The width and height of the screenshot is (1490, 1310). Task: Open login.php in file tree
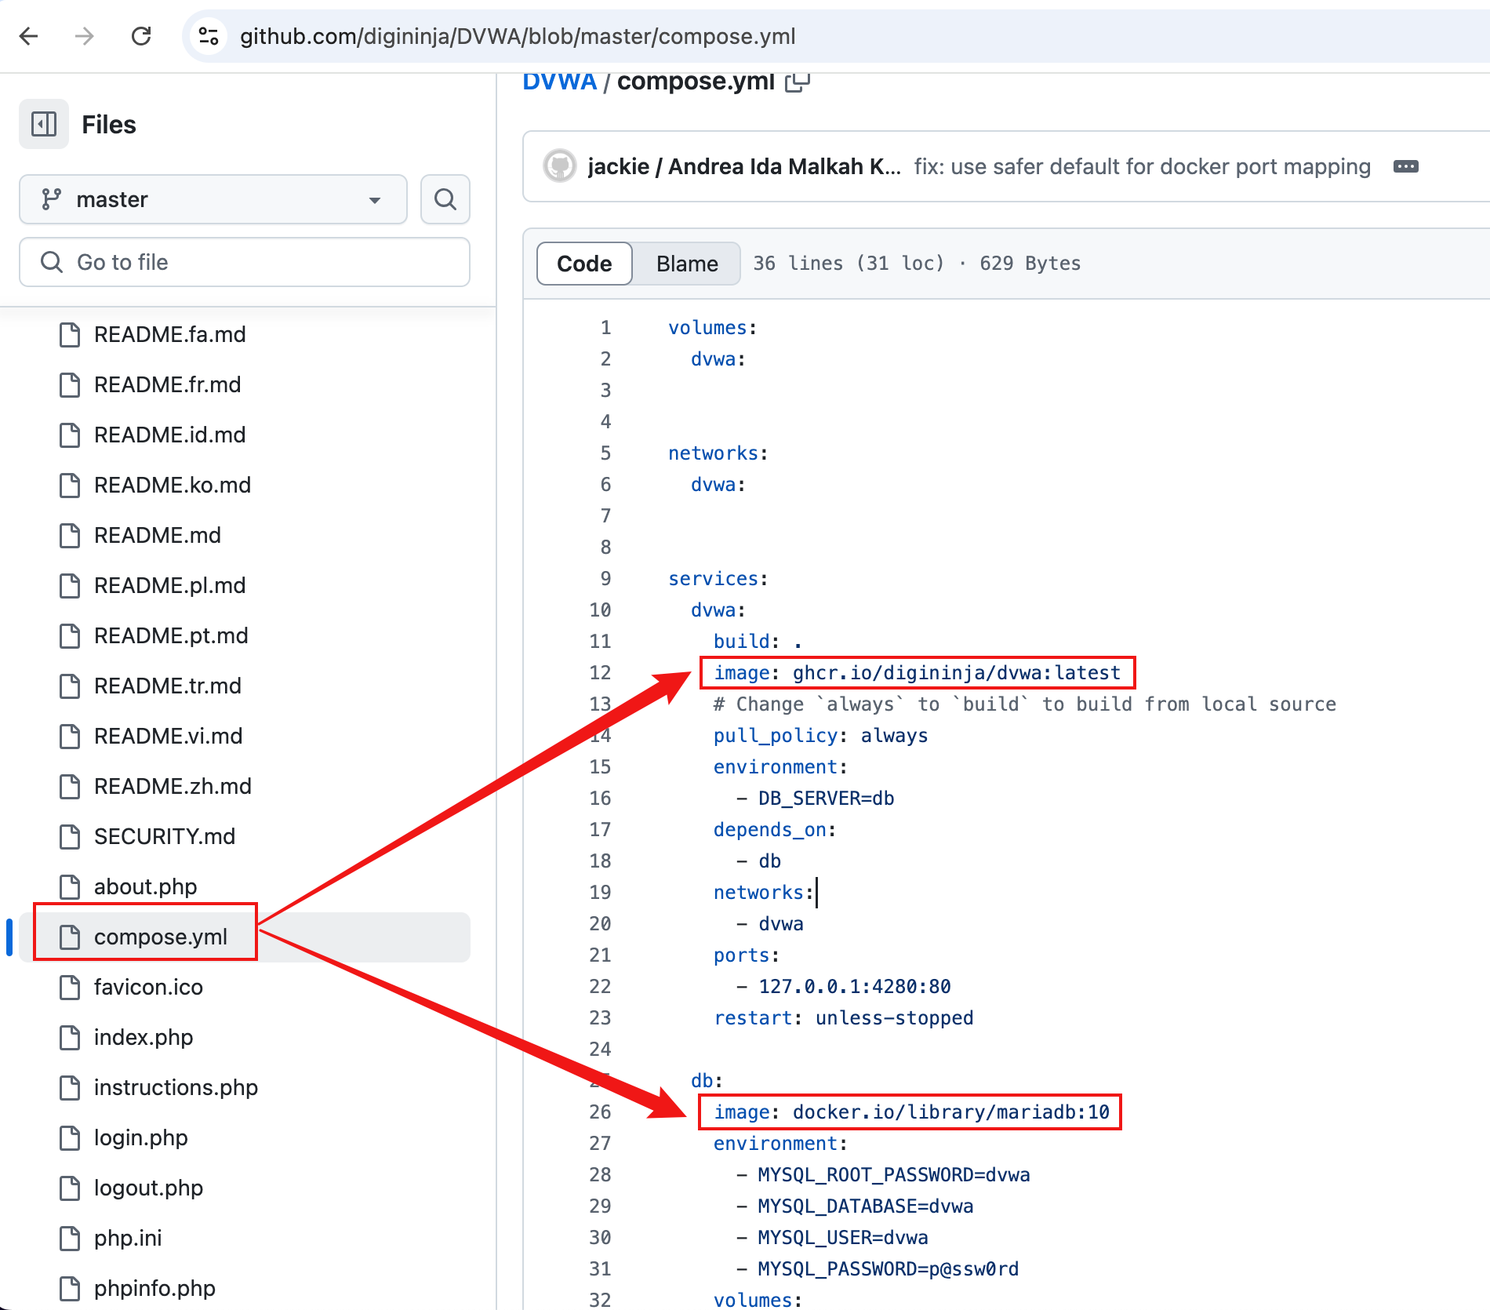click(x=140, y=1137)
